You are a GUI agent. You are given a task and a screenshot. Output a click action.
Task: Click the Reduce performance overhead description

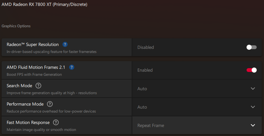pyautogui.click(x=51, y=111)
